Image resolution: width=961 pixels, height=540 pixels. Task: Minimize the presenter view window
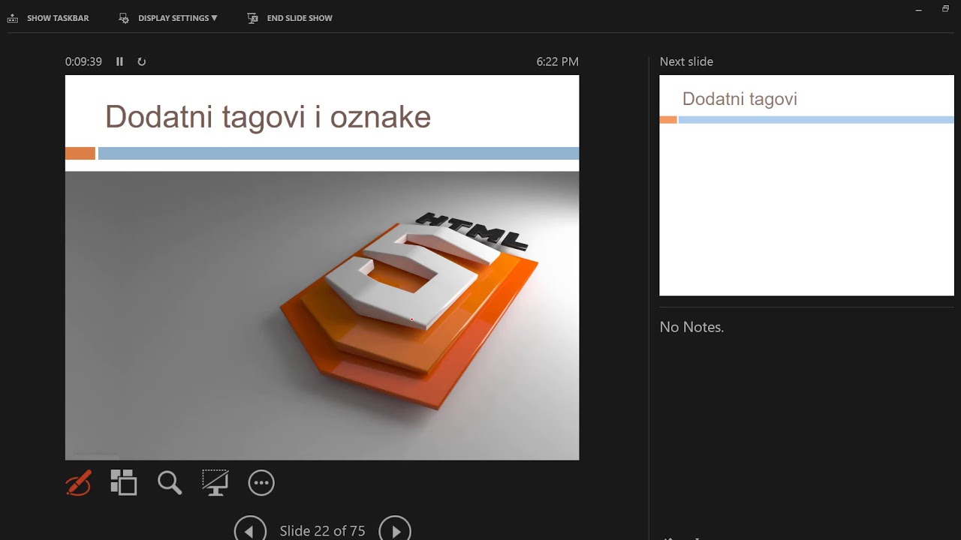[x=919, y=9]
